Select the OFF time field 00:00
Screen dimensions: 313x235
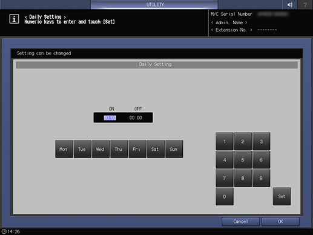(x=136, y=117)
